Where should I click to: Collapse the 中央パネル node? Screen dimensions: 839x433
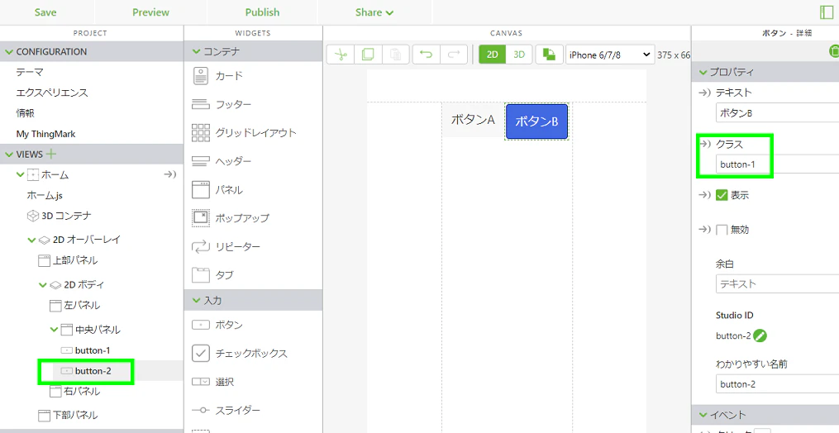[x=54, y=330]
